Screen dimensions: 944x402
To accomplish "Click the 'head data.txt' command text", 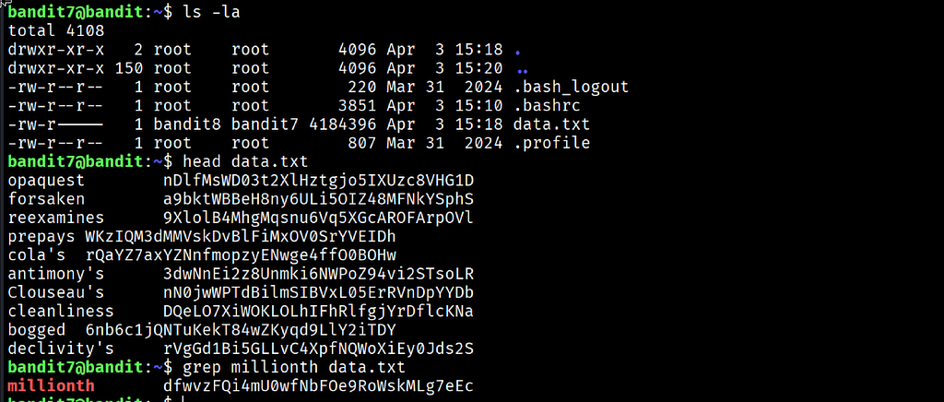I will pos(245,162).
